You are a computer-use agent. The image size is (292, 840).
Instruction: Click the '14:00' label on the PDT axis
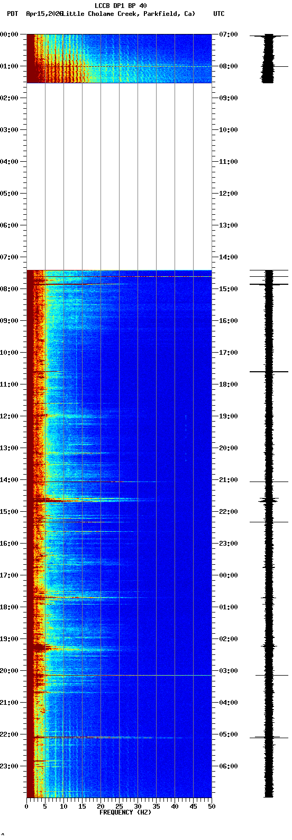(8, 480)
